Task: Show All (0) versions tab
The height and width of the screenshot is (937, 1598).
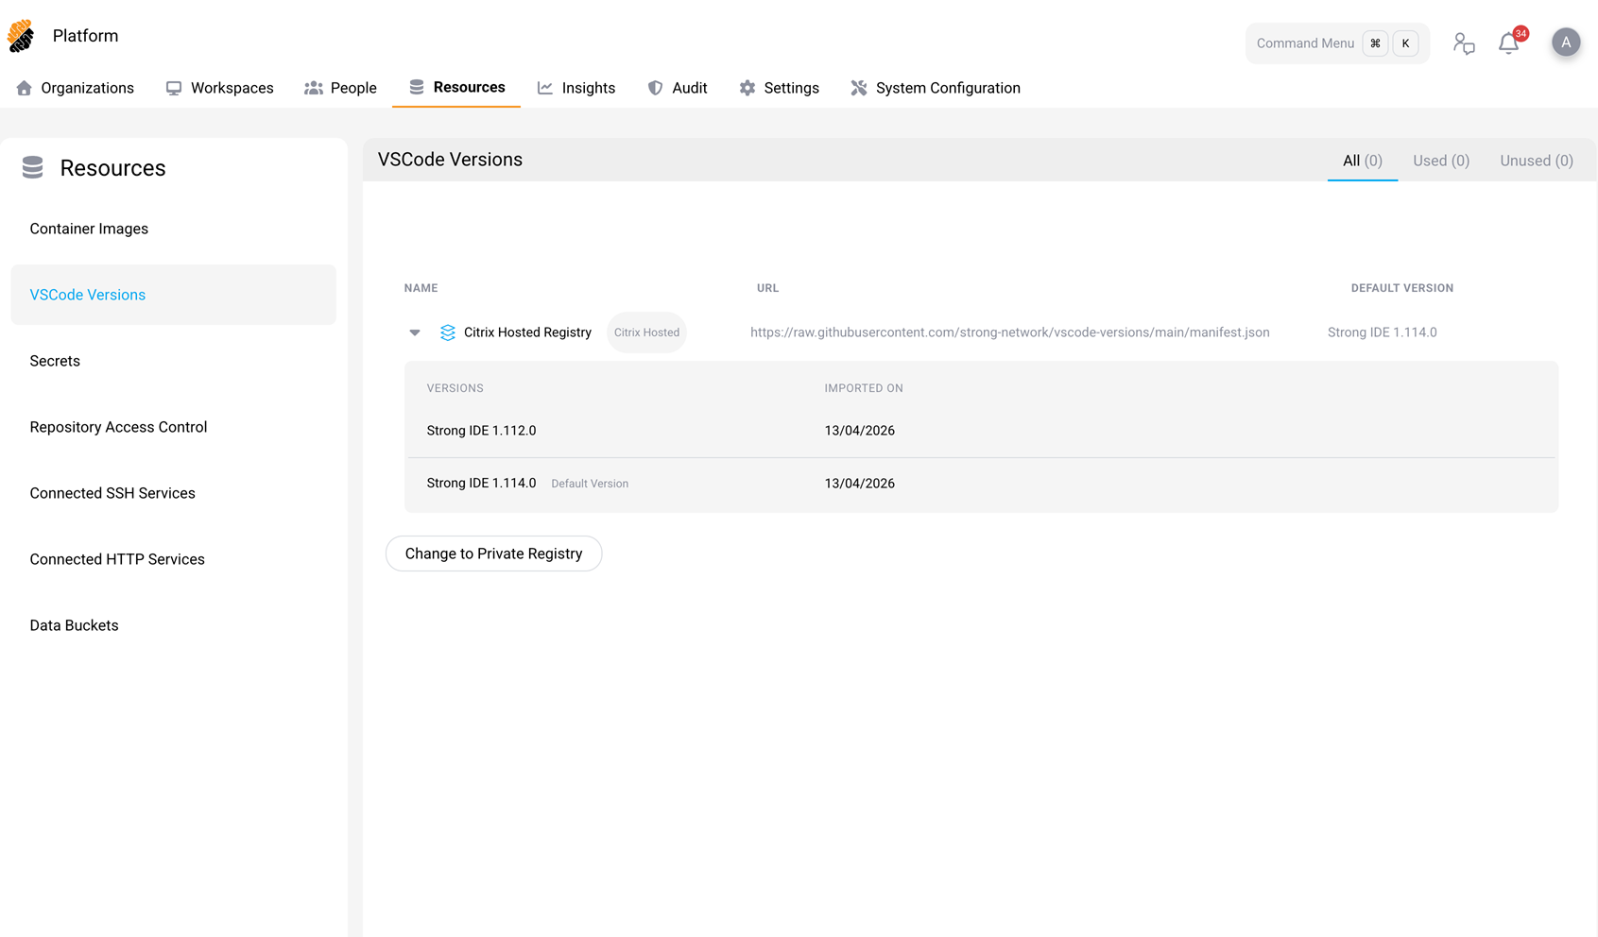Action: coord(1363,161)
